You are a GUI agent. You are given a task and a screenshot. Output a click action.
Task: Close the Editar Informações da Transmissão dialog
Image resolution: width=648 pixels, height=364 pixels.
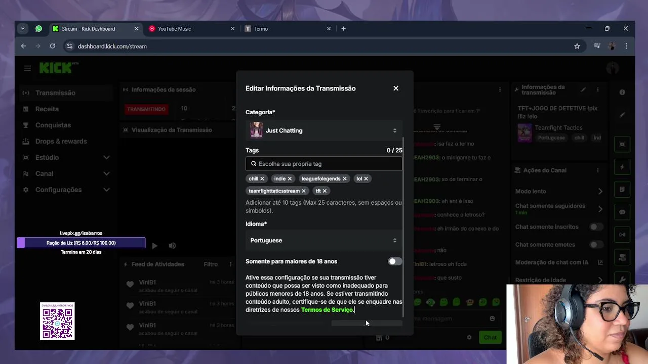[396, 88]
